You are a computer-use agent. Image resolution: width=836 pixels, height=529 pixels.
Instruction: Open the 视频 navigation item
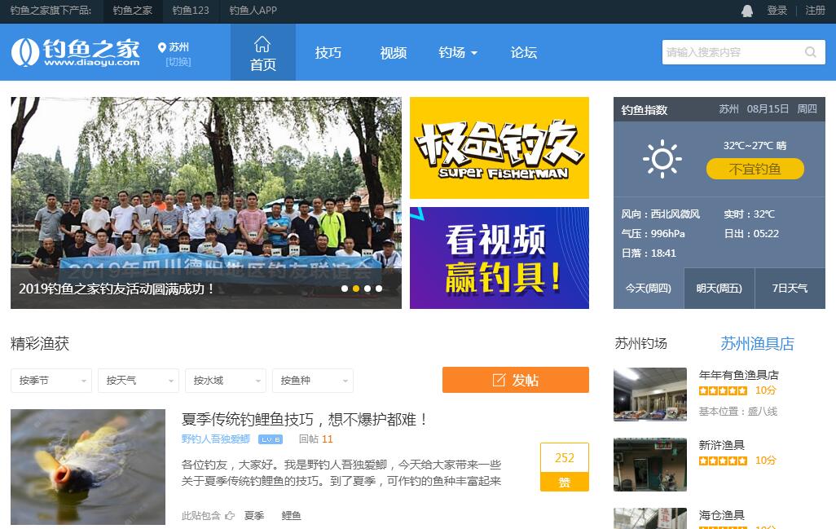point(394,52)
